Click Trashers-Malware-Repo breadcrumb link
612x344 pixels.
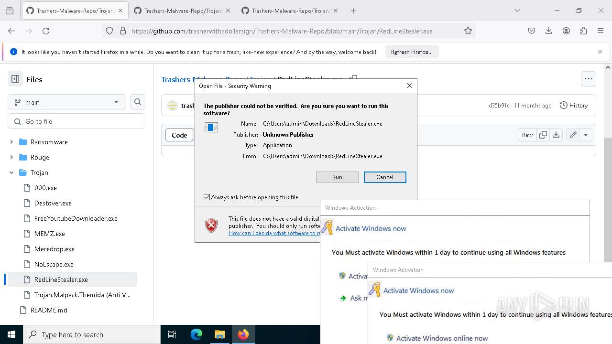178,79
